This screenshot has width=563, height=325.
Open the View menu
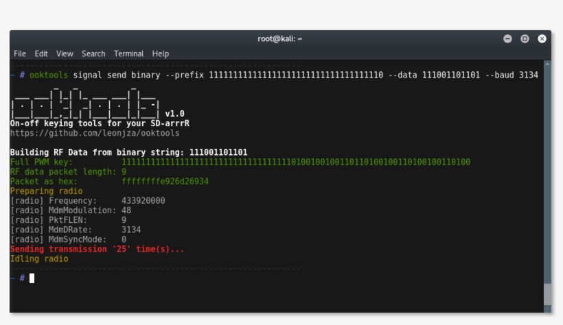[65, 53]
